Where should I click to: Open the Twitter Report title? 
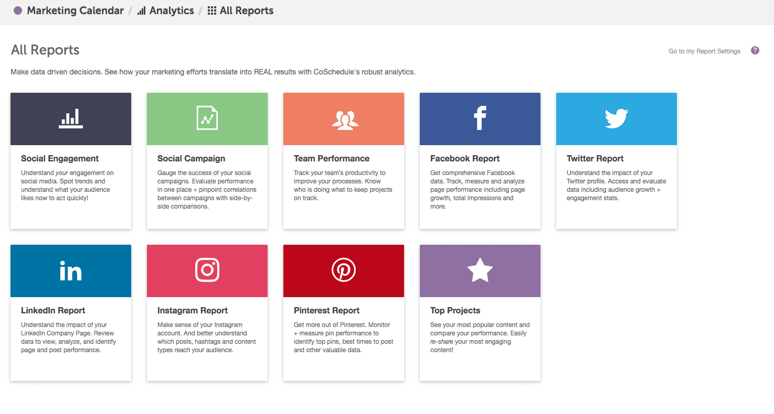point(595,158)
